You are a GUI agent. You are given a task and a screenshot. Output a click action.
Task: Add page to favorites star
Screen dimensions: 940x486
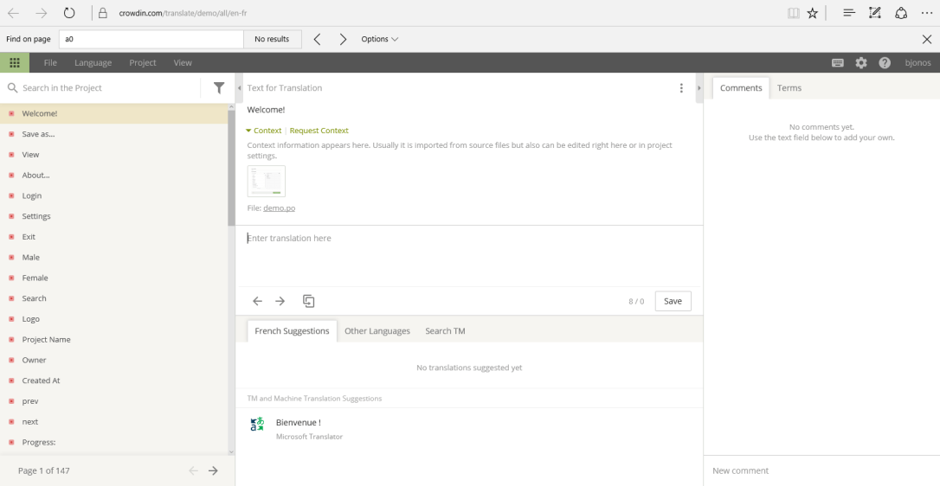click(812, 13)
